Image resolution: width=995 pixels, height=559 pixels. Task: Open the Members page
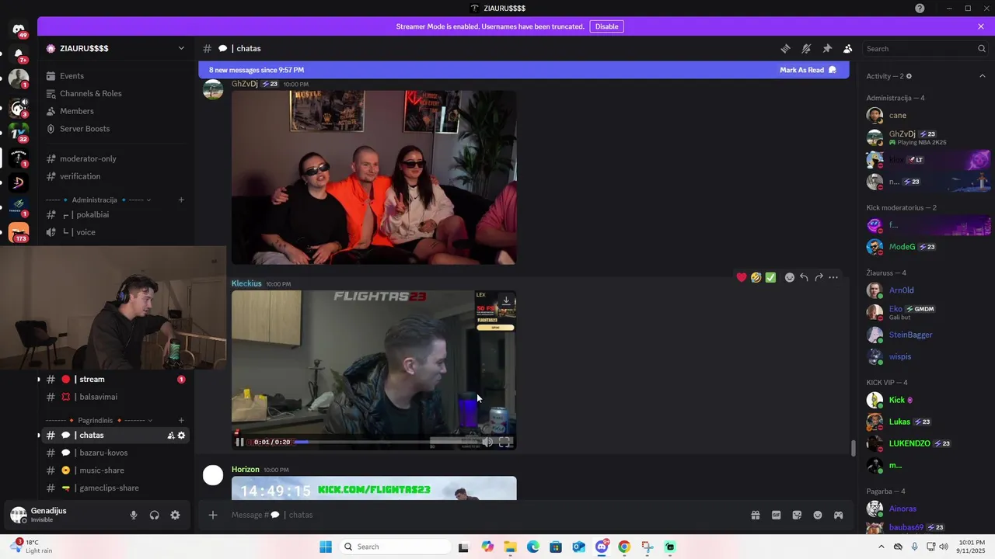coord(116,111)
